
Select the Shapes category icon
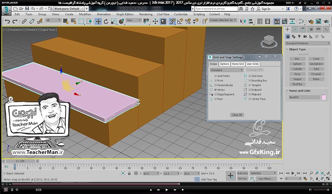click(293, 36)
